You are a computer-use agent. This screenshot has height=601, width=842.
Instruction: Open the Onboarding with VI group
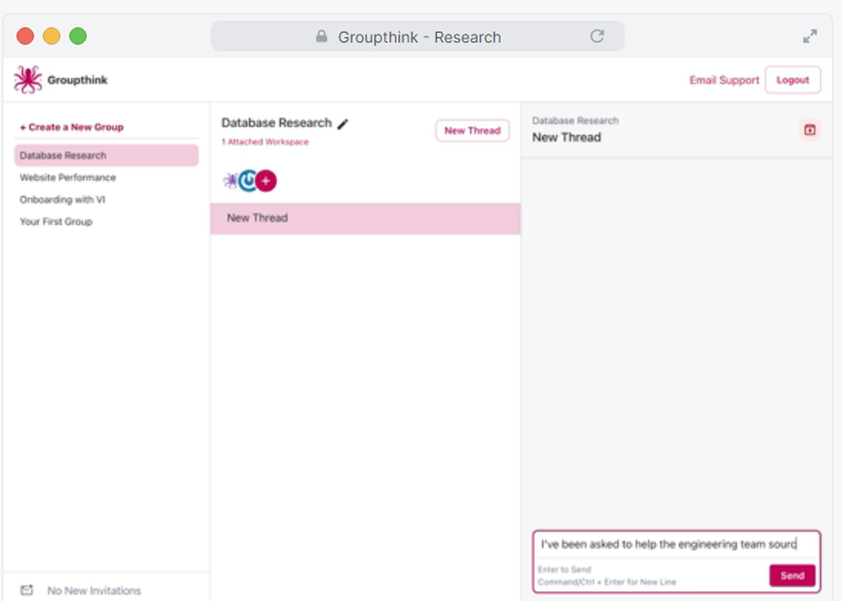[63, 199]
